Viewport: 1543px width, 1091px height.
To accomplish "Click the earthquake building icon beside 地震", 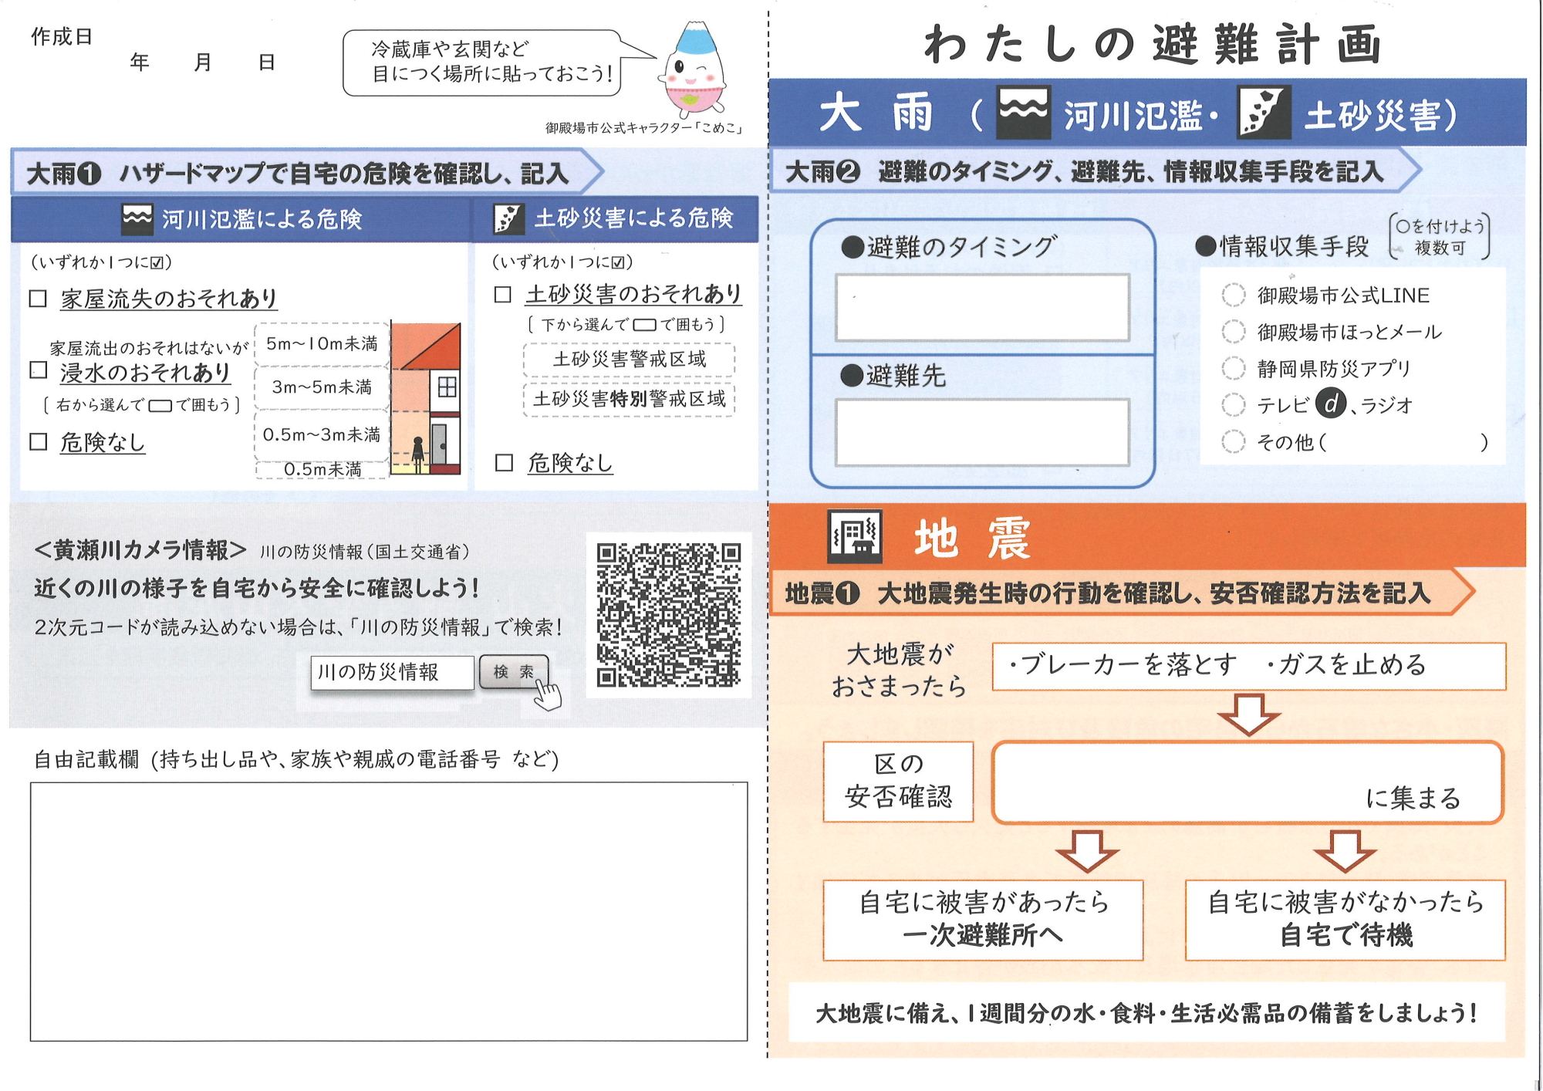I will tap(854, 535).
